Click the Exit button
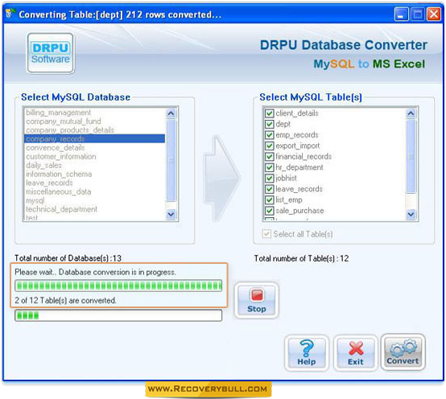446x399 pixels. 356,353
